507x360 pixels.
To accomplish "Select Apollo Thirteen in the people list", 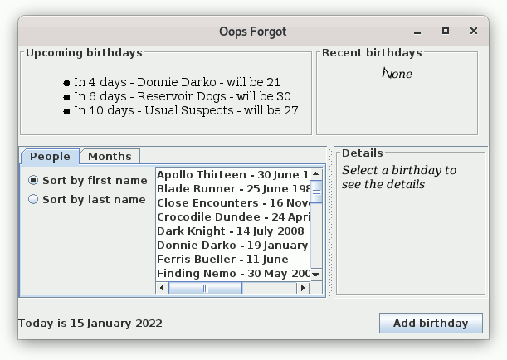I will coord(232,175).
